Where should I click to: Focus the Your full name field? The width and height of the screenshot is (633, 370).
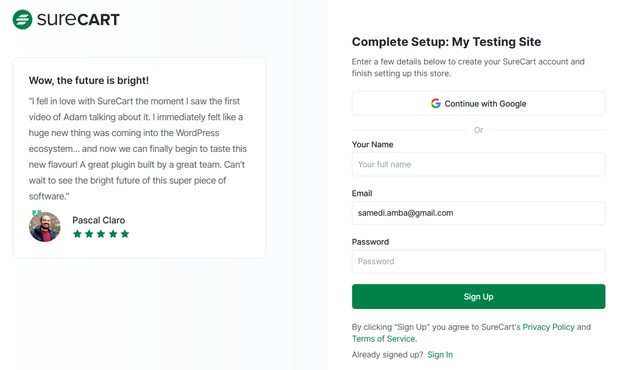tap(478, 164)
